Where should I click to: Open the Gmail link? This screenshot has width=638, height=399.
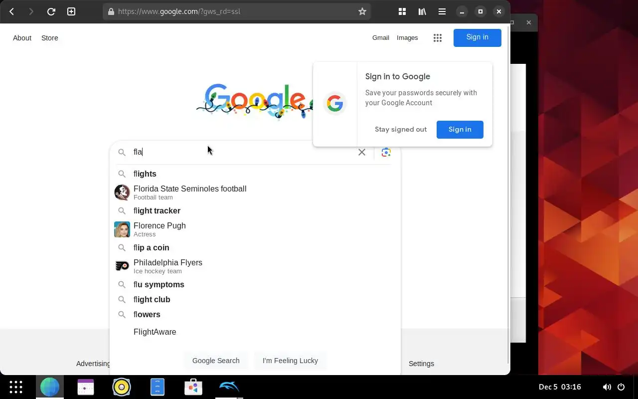(381, 38)
